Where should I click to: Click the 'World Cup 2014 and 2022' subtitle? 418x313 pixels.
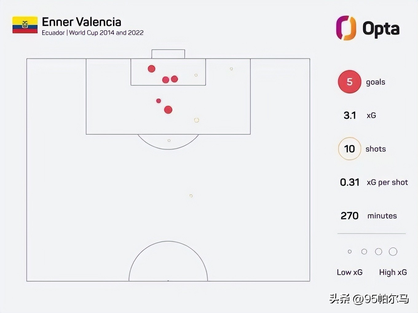[x=106, y=33]
